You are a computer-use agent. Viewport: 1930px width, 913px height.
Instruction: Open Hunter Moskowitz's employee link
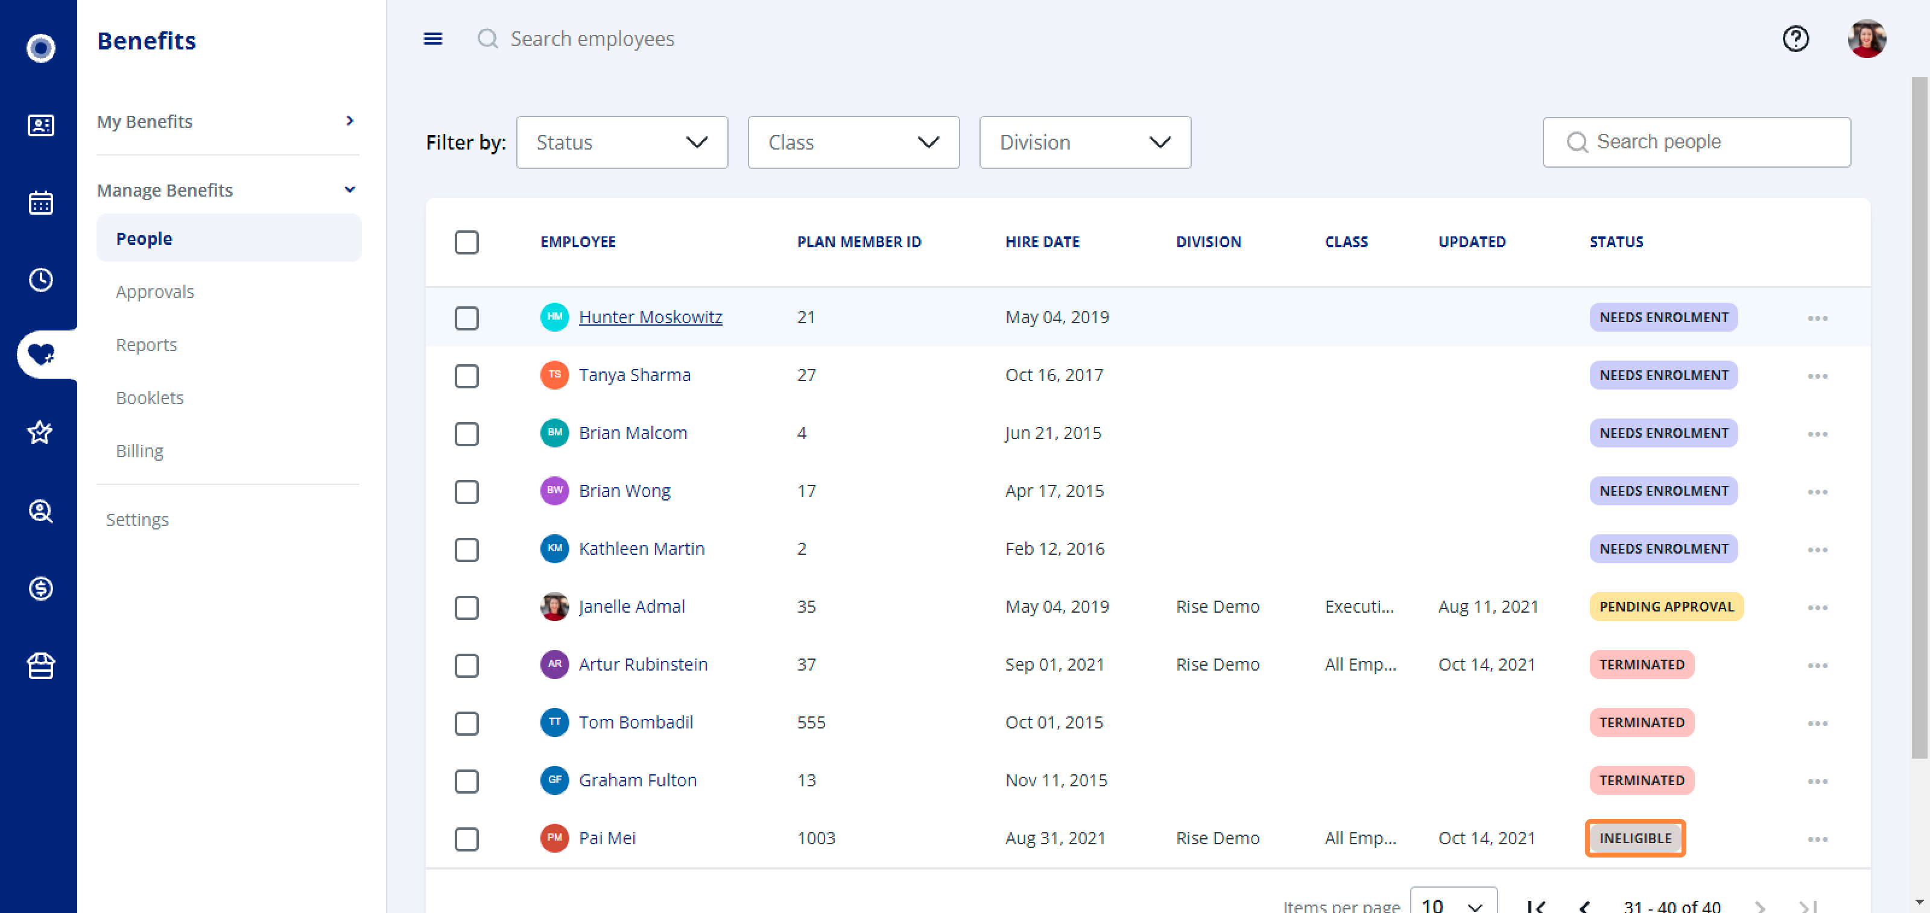(650, 317)
